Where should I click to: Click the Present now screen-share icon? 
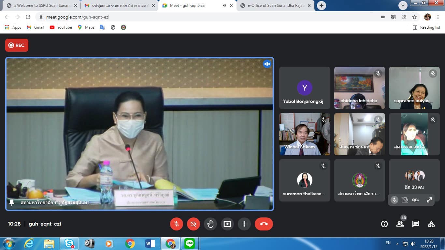point(227,224)
